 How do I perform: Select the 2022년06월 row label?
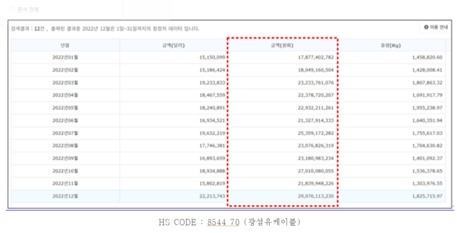click(x=65, y=121)
